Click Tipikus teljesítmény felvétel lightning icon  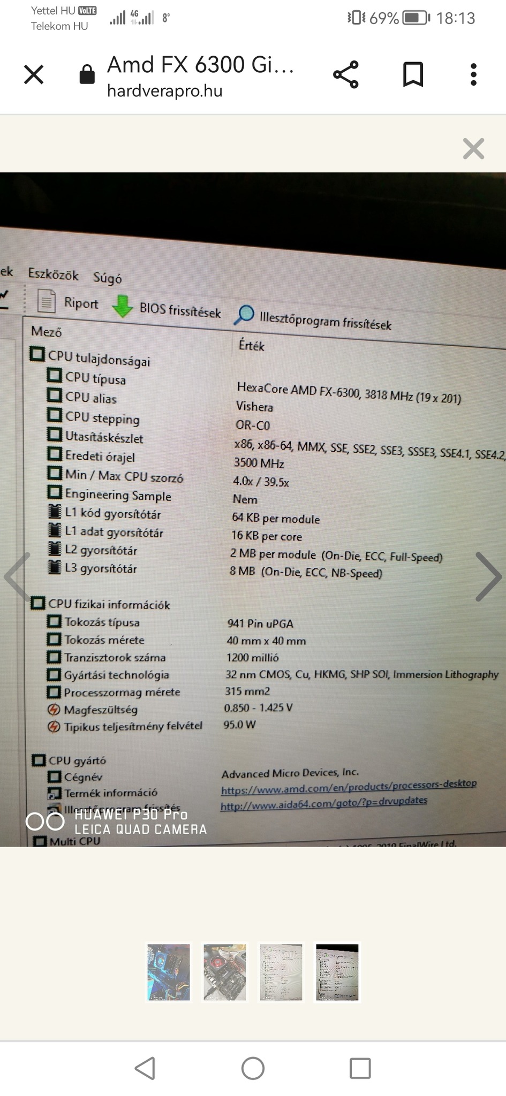click(x=54, y=727)
